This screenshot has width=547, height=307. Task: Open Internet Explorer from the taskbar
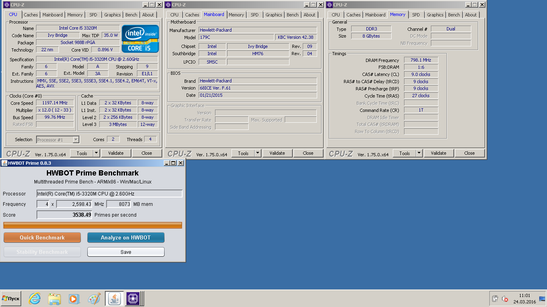(x=35, y=299)
